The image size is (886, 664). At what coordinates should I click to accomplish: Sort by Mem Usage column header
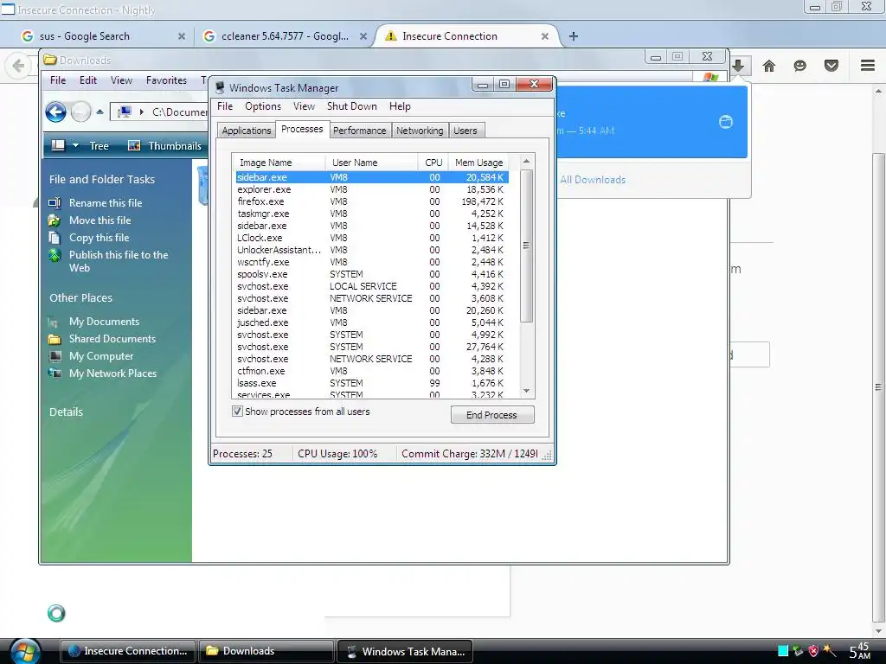click(x=478, y=162)
